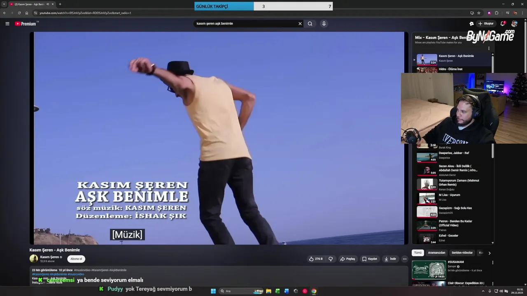Download video with İndir button
The image size is (527, 296).
[x=390, y=259]
